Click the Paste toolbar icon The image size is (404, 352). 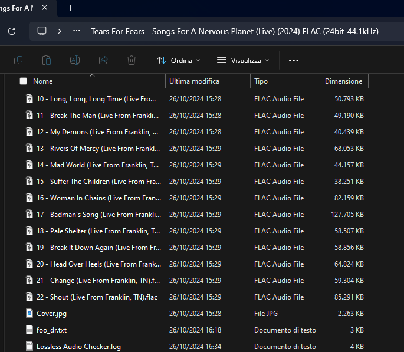pos(47,61)
